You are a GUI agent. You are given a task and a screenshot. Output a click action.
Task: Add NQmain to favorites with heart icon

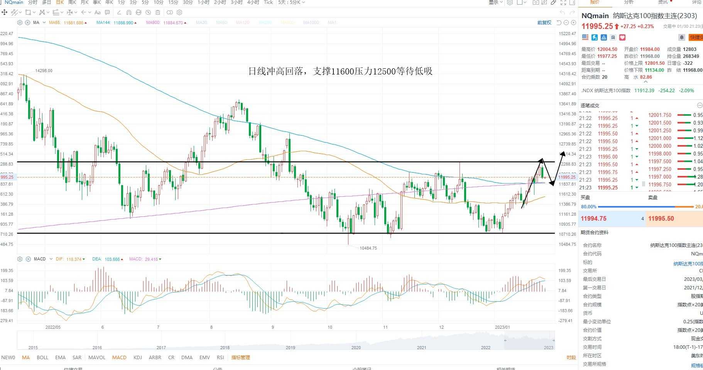point(622,37)
